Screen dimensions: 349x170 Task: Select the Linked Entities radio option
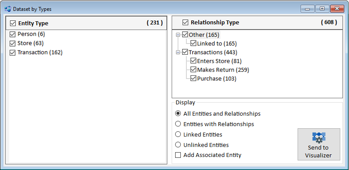tap(178, 134)
